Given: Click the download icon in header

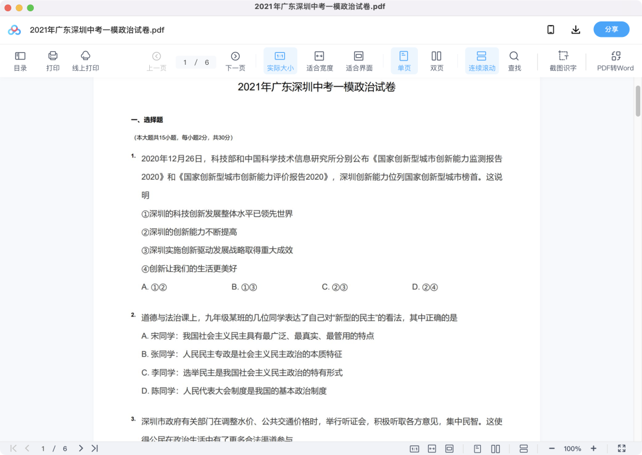Looking at the screenshot, I should 575,30.
